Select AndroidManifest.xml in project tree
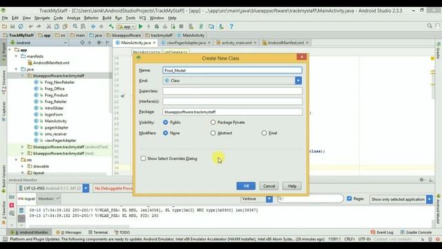 pyautogui.click(x=51, y=63)
